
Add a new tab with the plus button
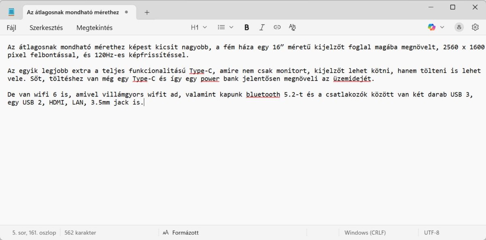(147, 12)
